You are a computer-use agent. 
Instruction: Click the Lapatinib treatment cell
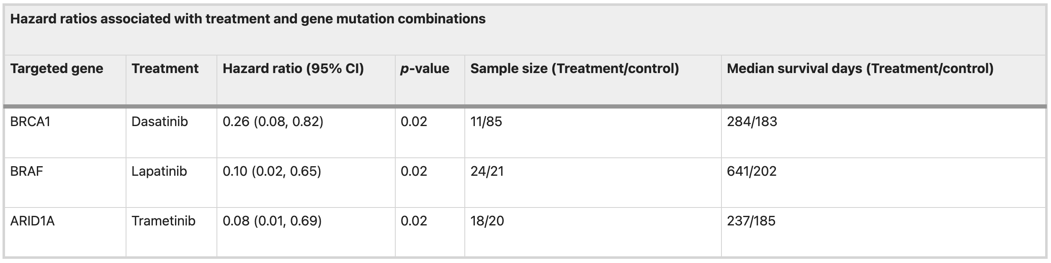tap(159, 172)
